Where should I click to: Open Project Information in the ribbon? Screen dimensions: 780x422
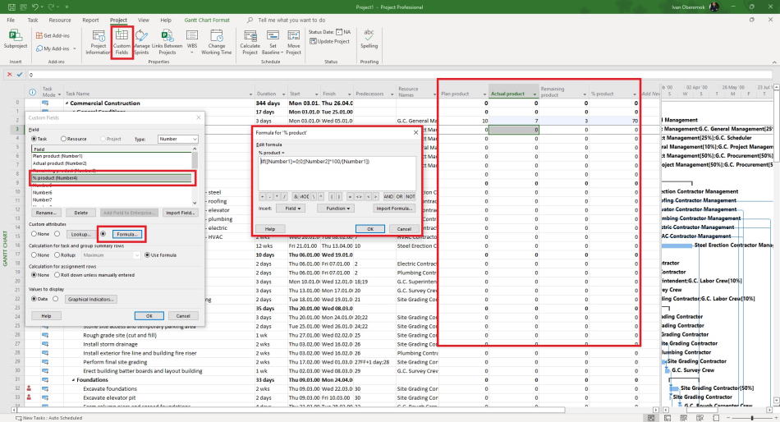pyautogui.click(x=98, y=43)
